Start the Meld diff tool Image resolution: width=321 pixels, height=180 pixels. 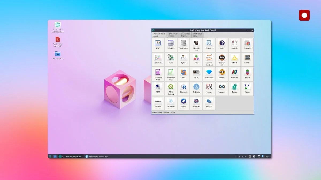point(184,74)
